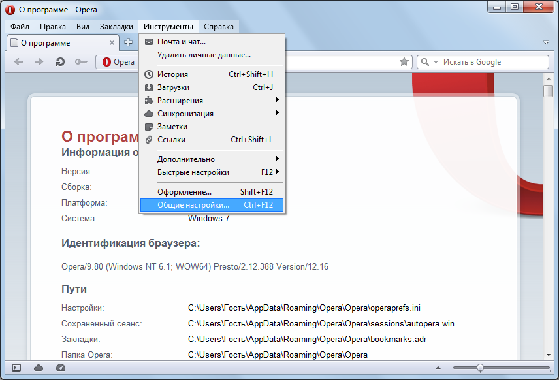
Task: Select 'Общие настройки...' menu item
Action: [x=212, y=205]
